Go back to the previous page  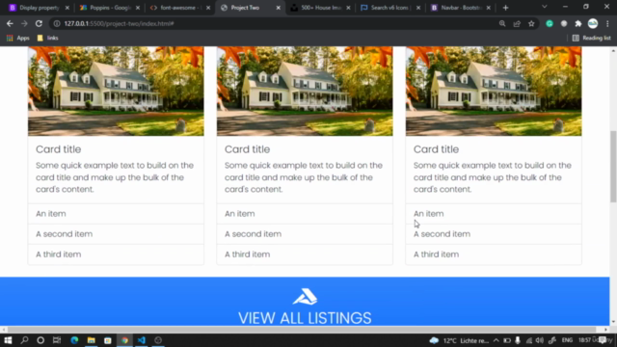click(x=10, y=23)
